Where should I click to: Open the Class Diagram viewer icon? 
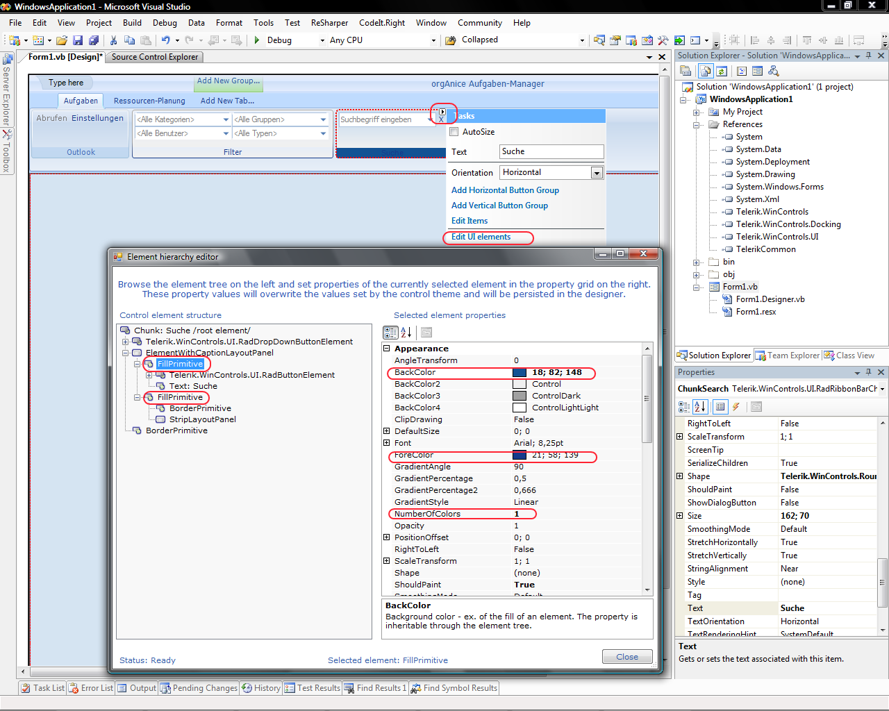coord(774,71)
